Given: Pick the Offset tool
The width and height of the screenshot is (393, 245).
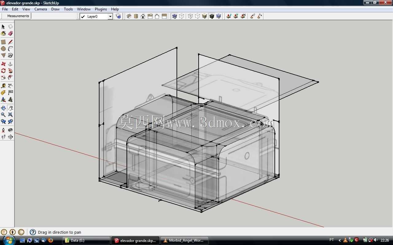Looking at the screenshot, I should (10, 77).
